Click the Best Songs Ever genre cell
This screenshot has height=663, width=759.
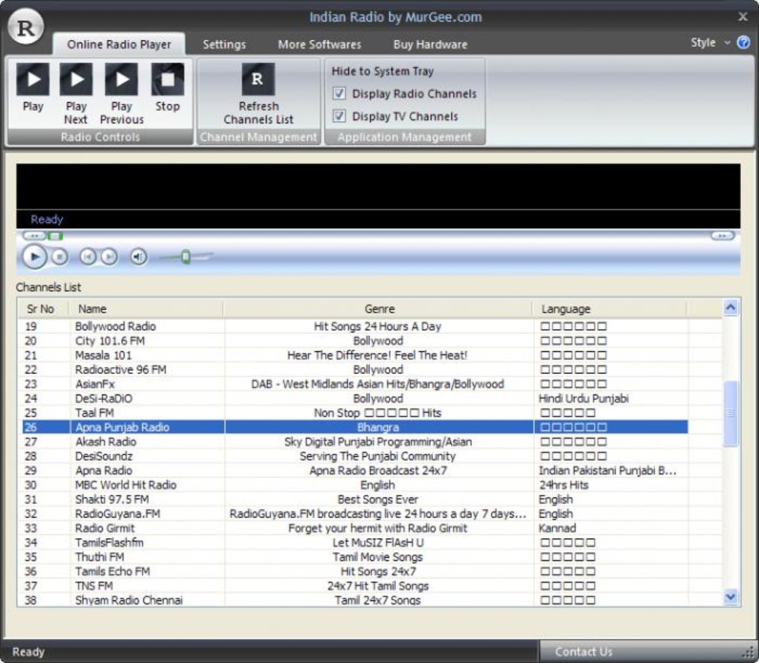click(378, 499)
